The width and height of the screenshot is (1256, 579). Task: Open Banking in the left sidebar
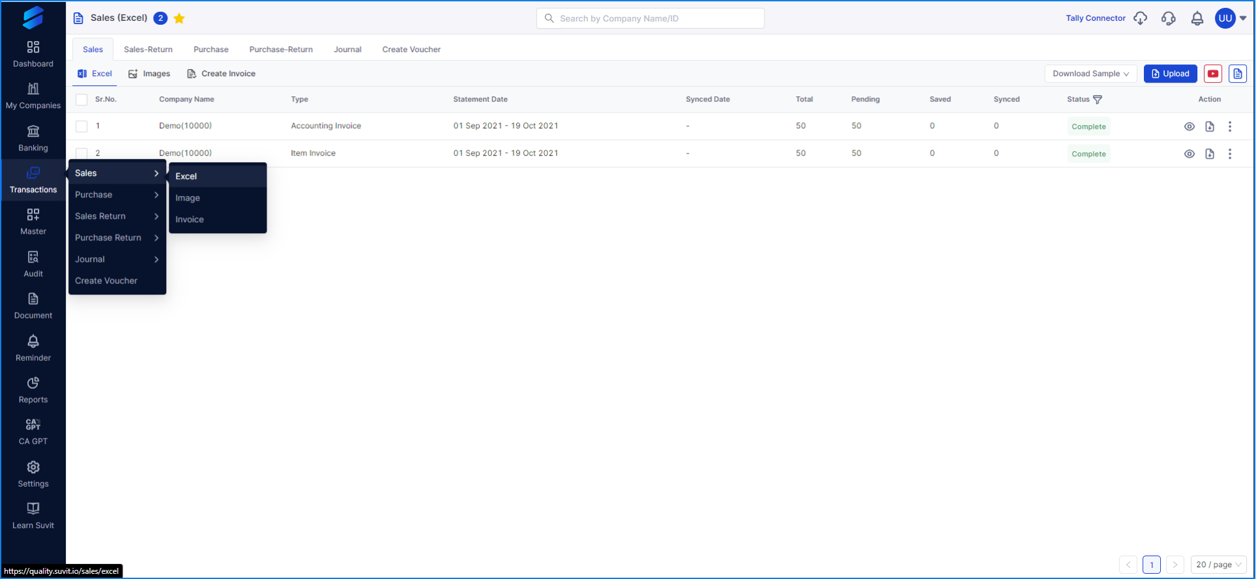coord(33,138)
